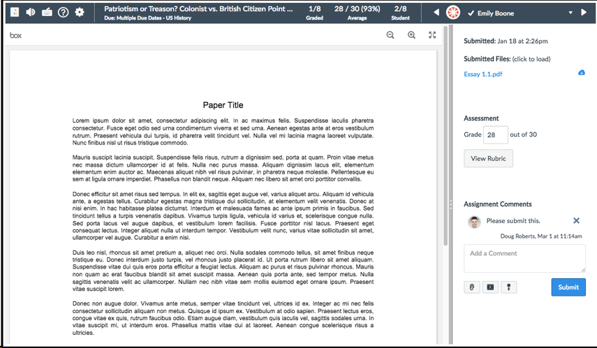The width and height of the screenshot is (597, 348).
Task: Click 'Submitted: Jan 18 at 2:26pm' text
Action: tap(506, 41)
